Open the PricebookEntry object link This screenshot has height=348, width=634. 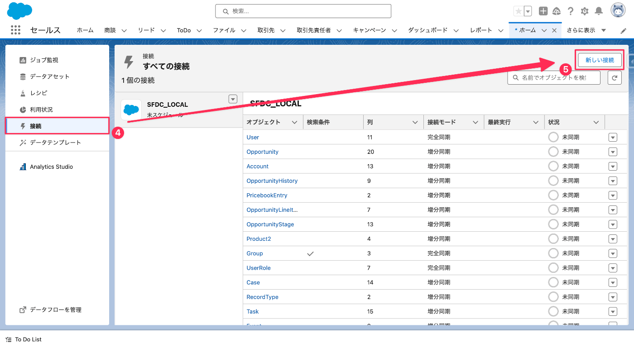(267, 195)
